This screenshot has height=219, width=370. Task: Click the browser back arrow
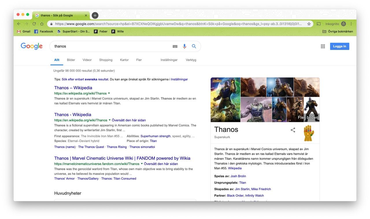pos(19,24)
